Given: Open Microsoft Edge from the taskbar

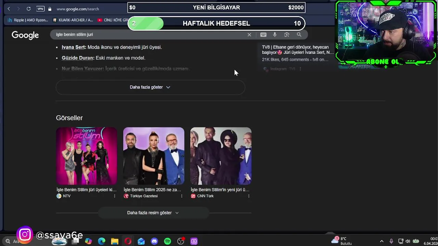Looking at the screenshot, I should (x=102, y=241).
